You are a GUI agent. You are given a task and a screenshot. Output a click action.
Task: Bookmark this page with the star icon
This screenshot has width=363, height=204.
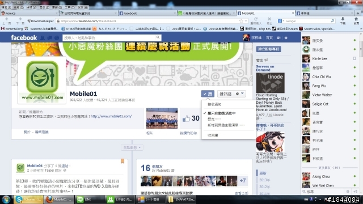tap(241, 21)
